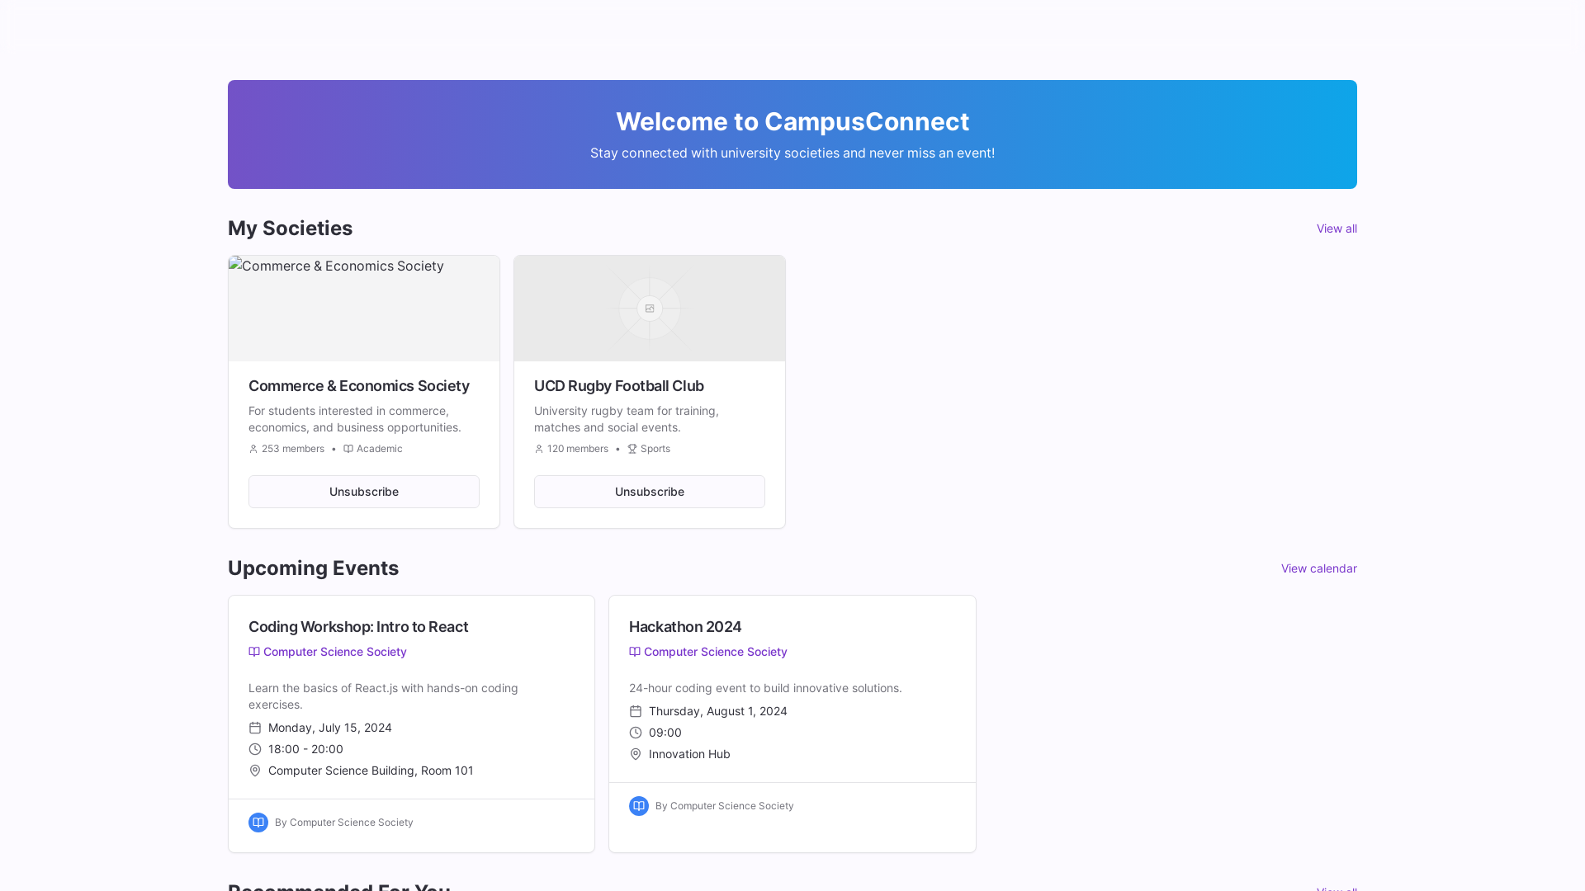The image size is (1585, 891).
Task: Open Coding Workshop: Intro to React title
Action: [358, 627]
